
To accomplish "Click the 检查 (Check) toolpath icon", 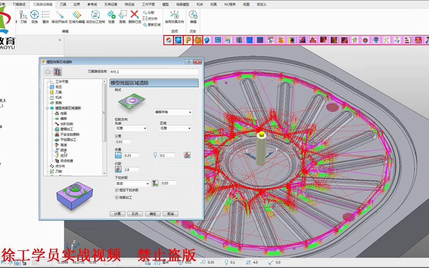I will (111, 15).
